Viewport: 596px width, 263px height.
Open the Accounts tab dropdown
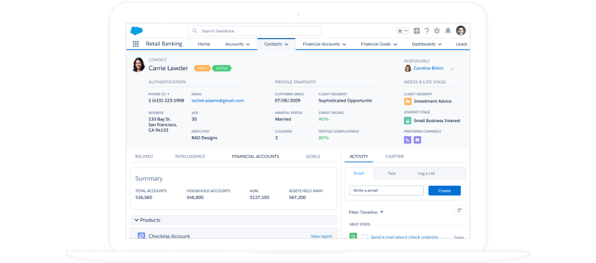[x=248, y=44]
